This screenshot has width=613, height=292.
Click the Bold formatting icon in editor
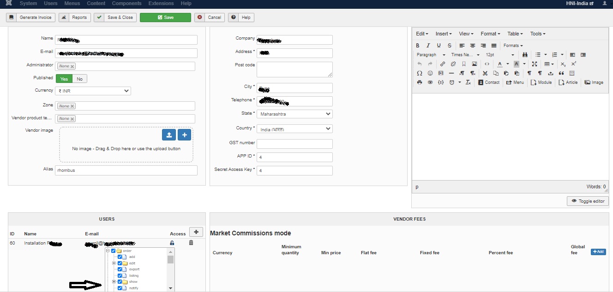click(x=418, y=46)
